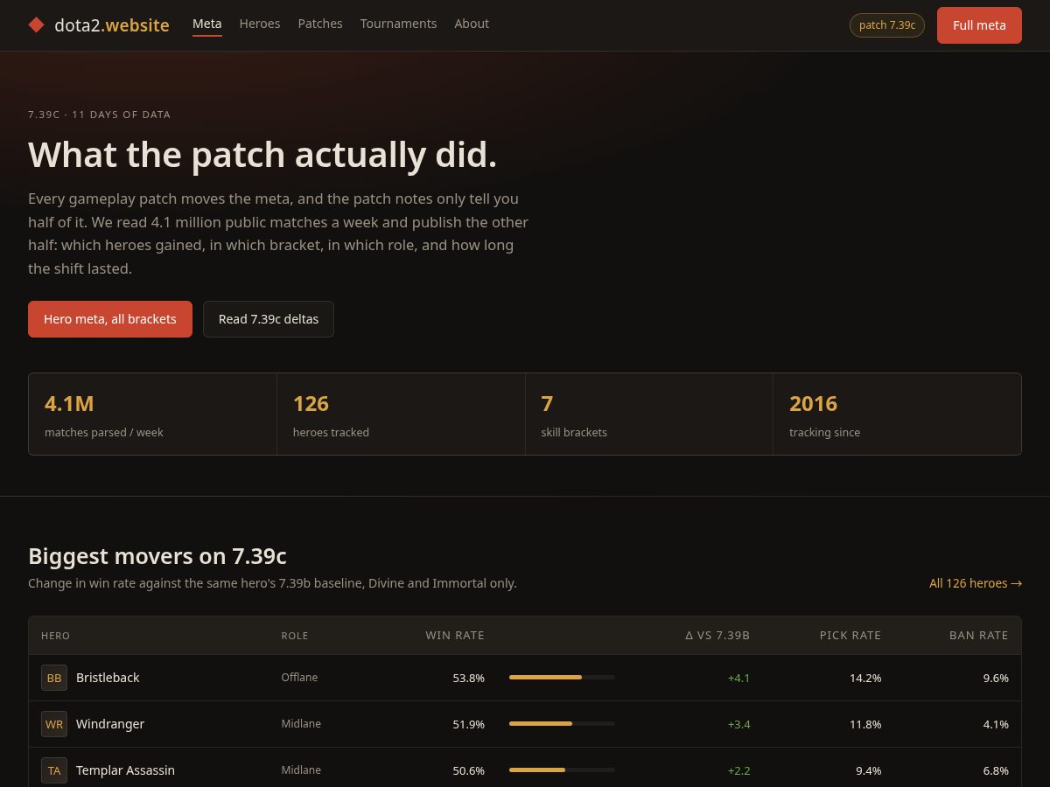Screen dimensions: 1050x787
Task: Click the Templar Assassin win rate bar
Action: [562, 770]
